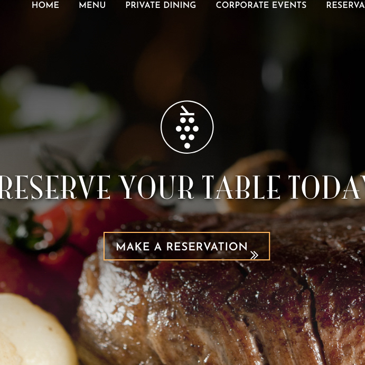Image resolution: width=365 pixels, height=365 pixels.
Task: Click the blurred white bowl in photo
Action: coord(58,107)
